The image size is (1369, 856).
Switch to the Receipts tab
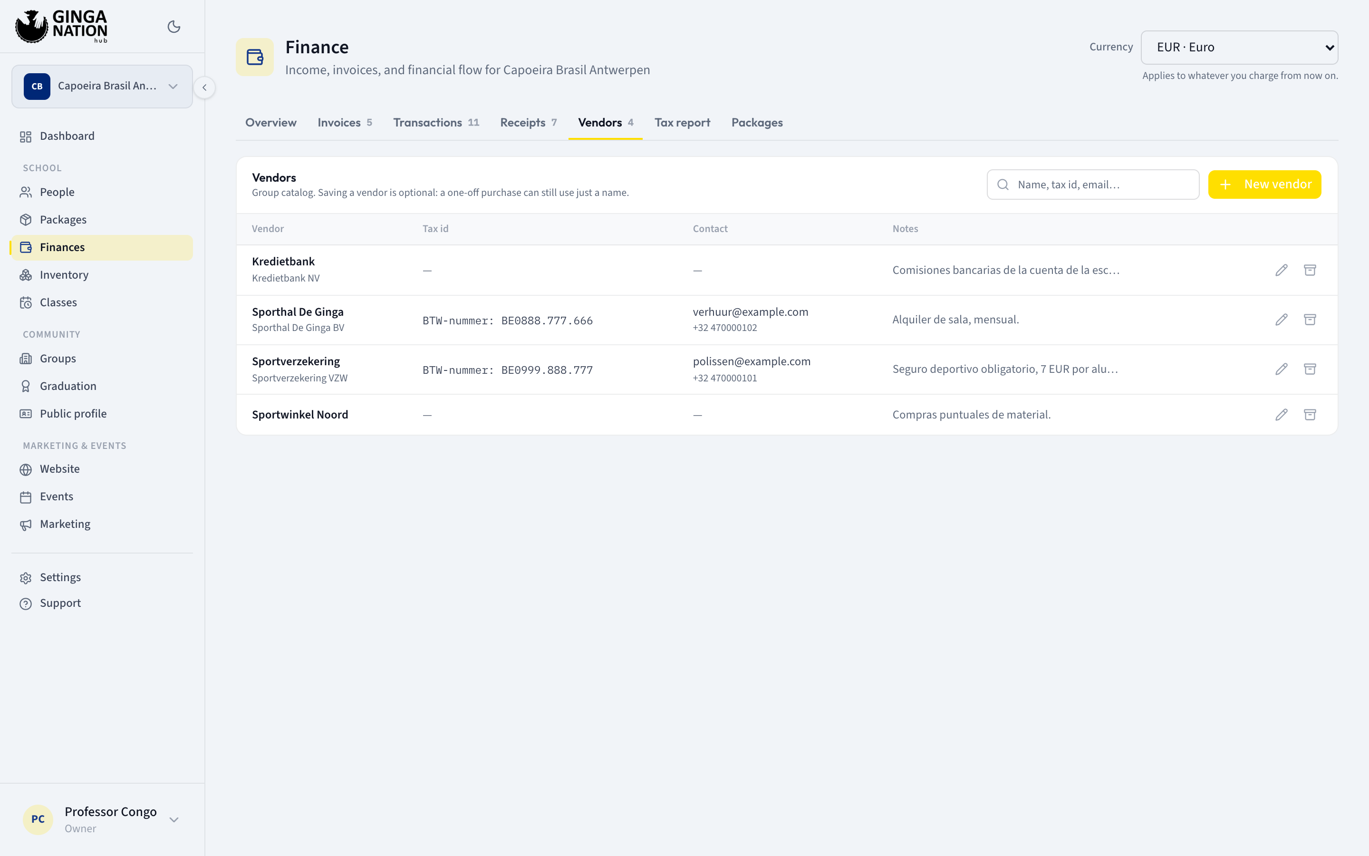(x=529, y=123)
